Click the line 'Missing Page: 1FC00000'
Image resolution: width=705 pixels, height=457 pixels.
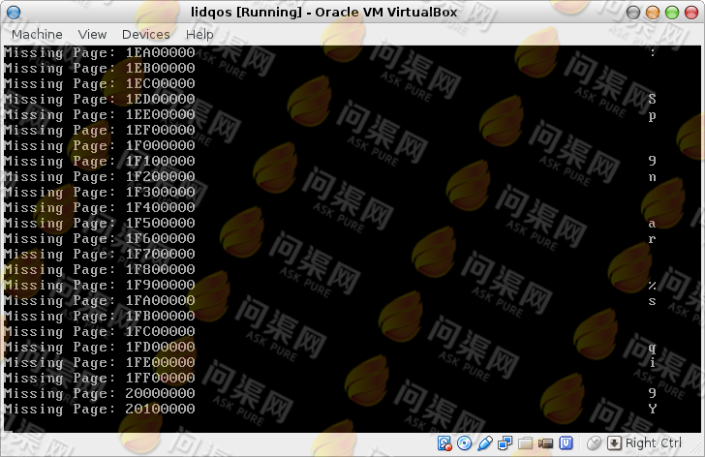point(100,332)
